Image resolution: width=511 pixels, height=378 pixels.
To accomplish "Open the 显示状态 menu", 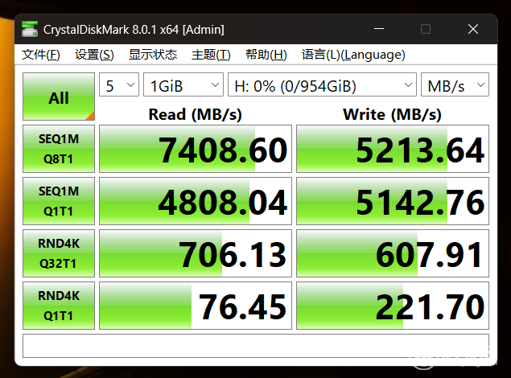I will tap(153, 55).
